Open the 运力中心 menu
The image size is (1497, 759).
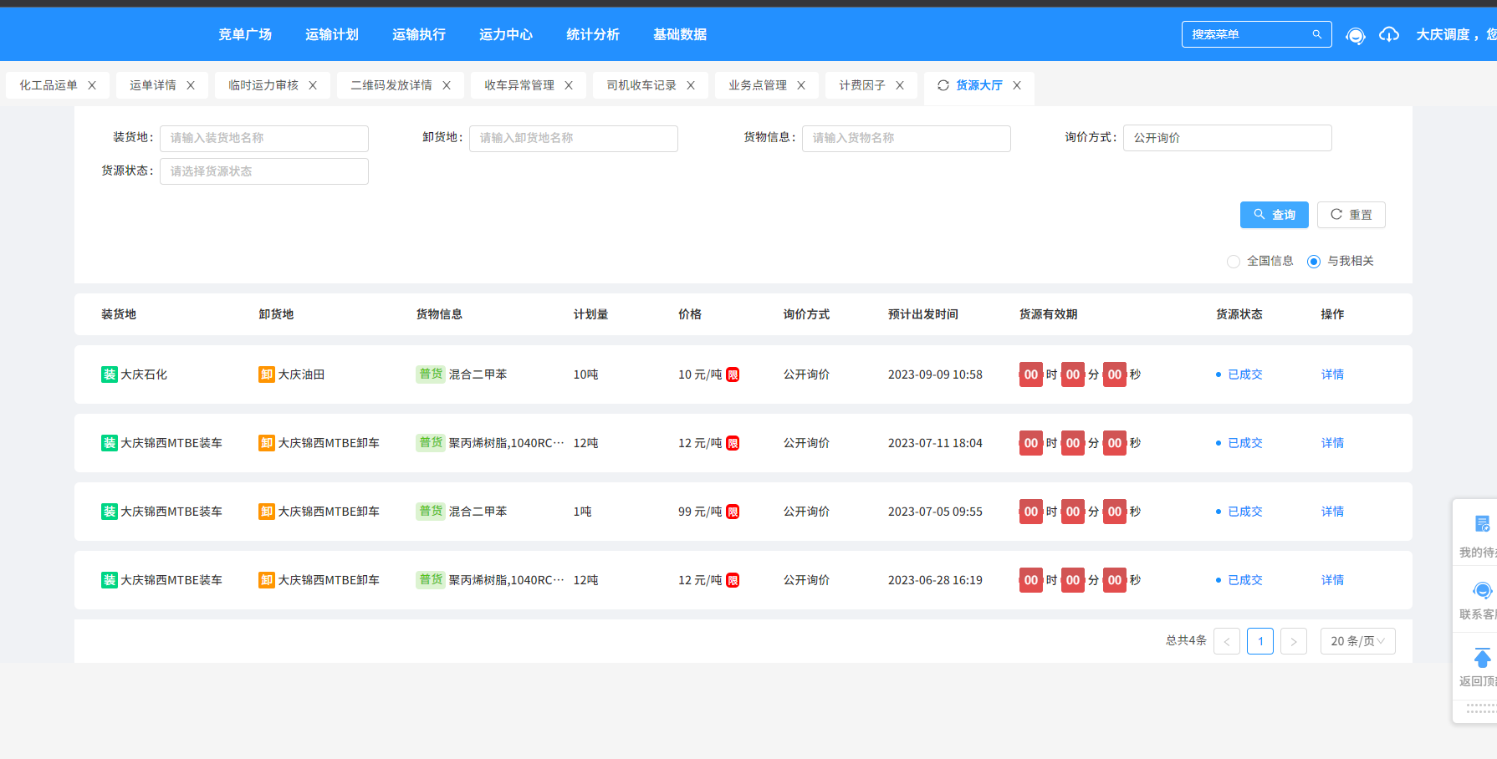(x=506, y=34)
